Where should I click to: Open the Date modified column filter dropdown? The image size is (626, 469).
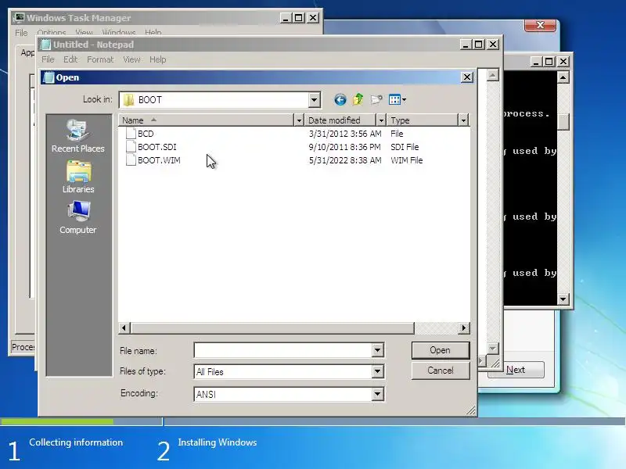click(x=381, y=120)
